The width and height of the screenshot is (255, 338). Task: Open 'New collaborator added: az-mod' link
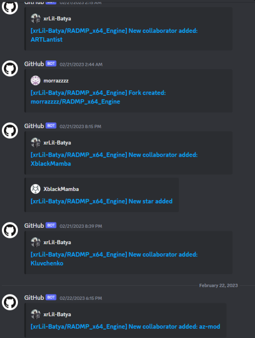point(125,326)
